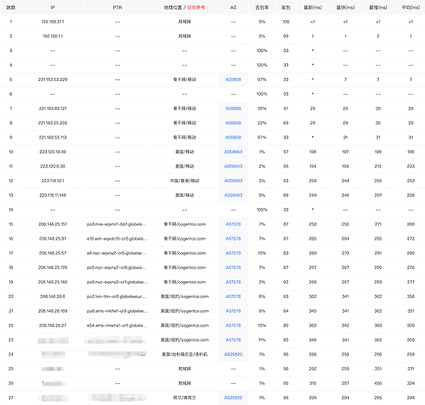Click the PTR column header
The width and height of the screenshot is (425, 405).
[117, 7]
